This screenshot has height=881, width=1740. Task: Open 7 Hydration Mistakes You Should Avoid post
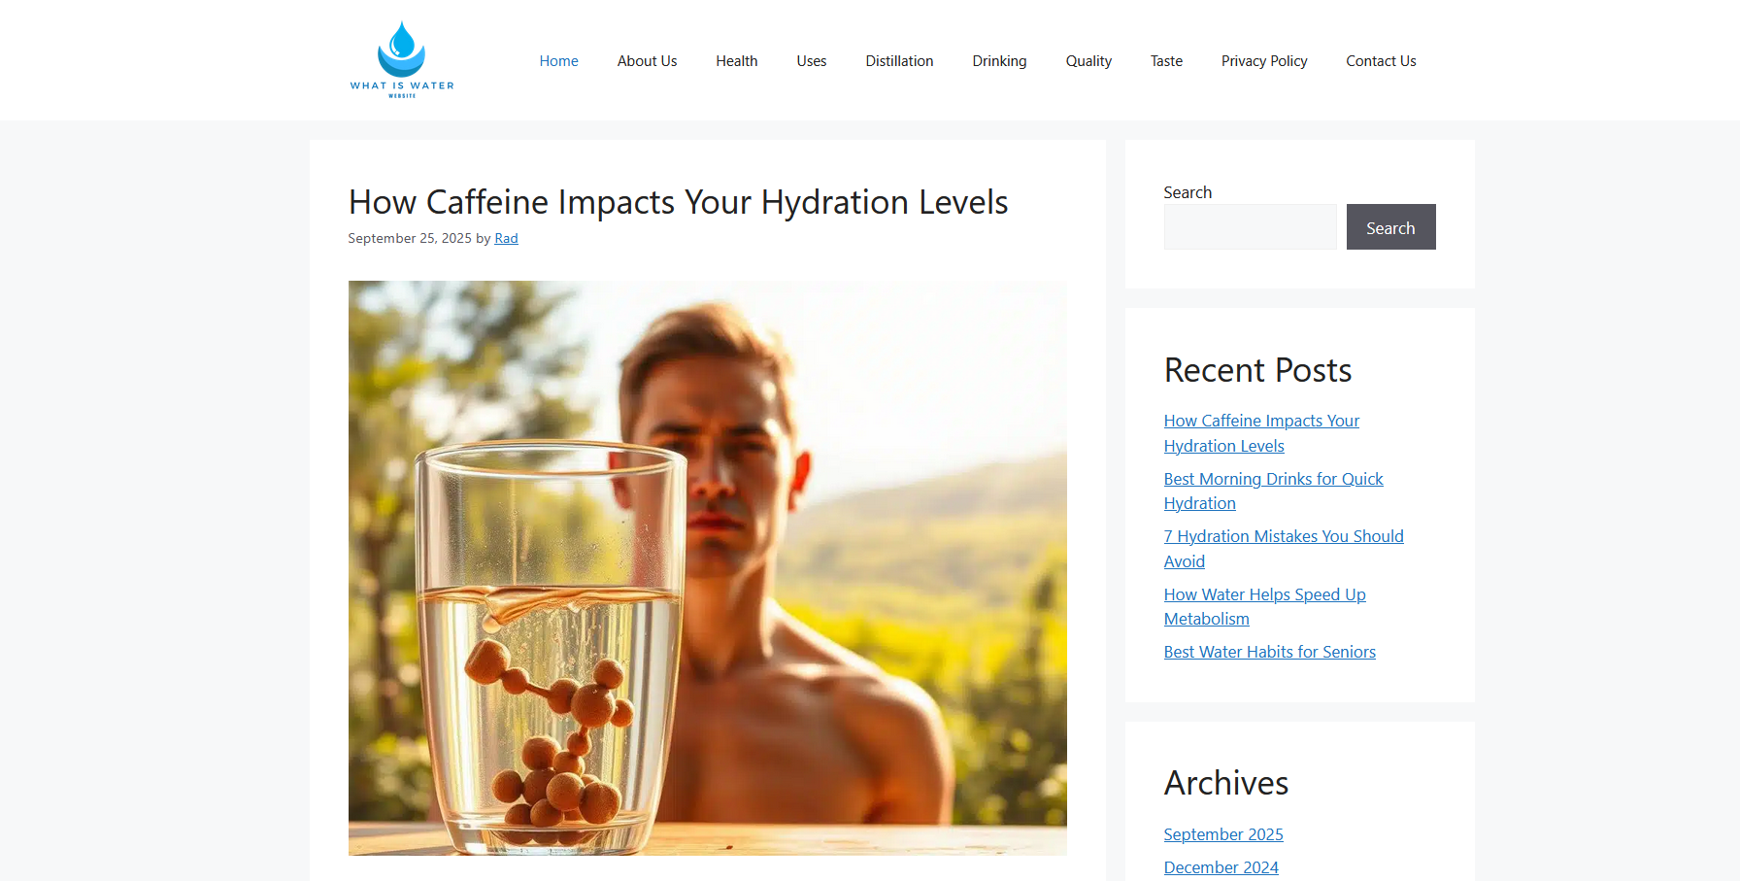(x=1284, y=549)
